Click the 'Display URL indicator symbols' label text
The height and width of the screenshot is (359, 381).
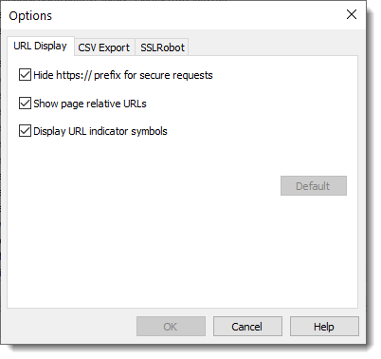click(100, 131)
